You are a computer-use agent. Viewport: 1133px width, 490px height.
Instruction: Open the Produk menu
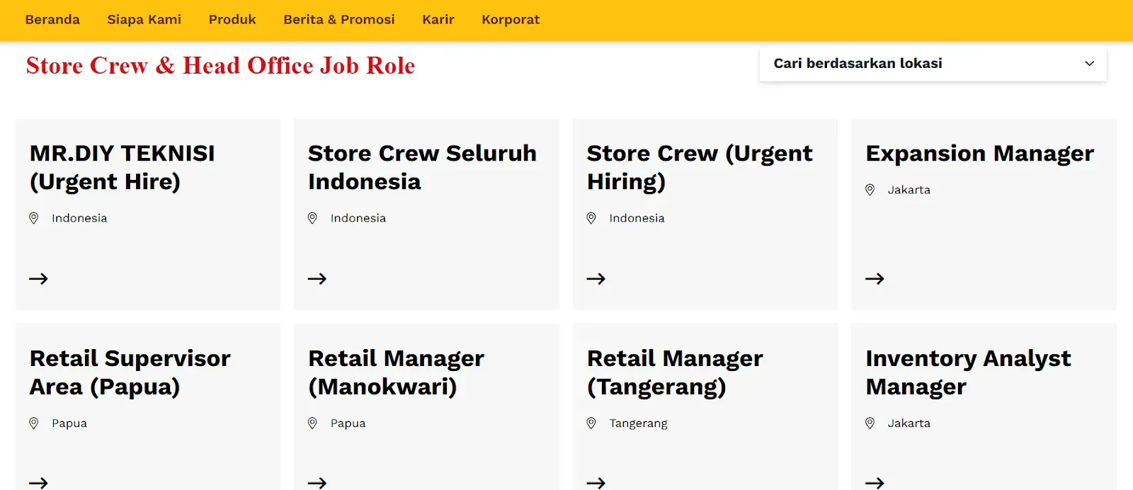(x=232, y=20)
